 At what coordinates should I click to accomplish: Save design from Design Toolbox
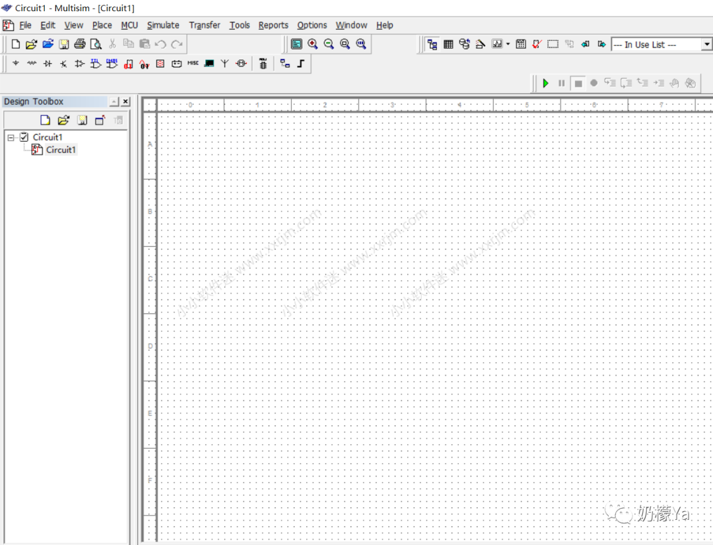tap(82, 120)
